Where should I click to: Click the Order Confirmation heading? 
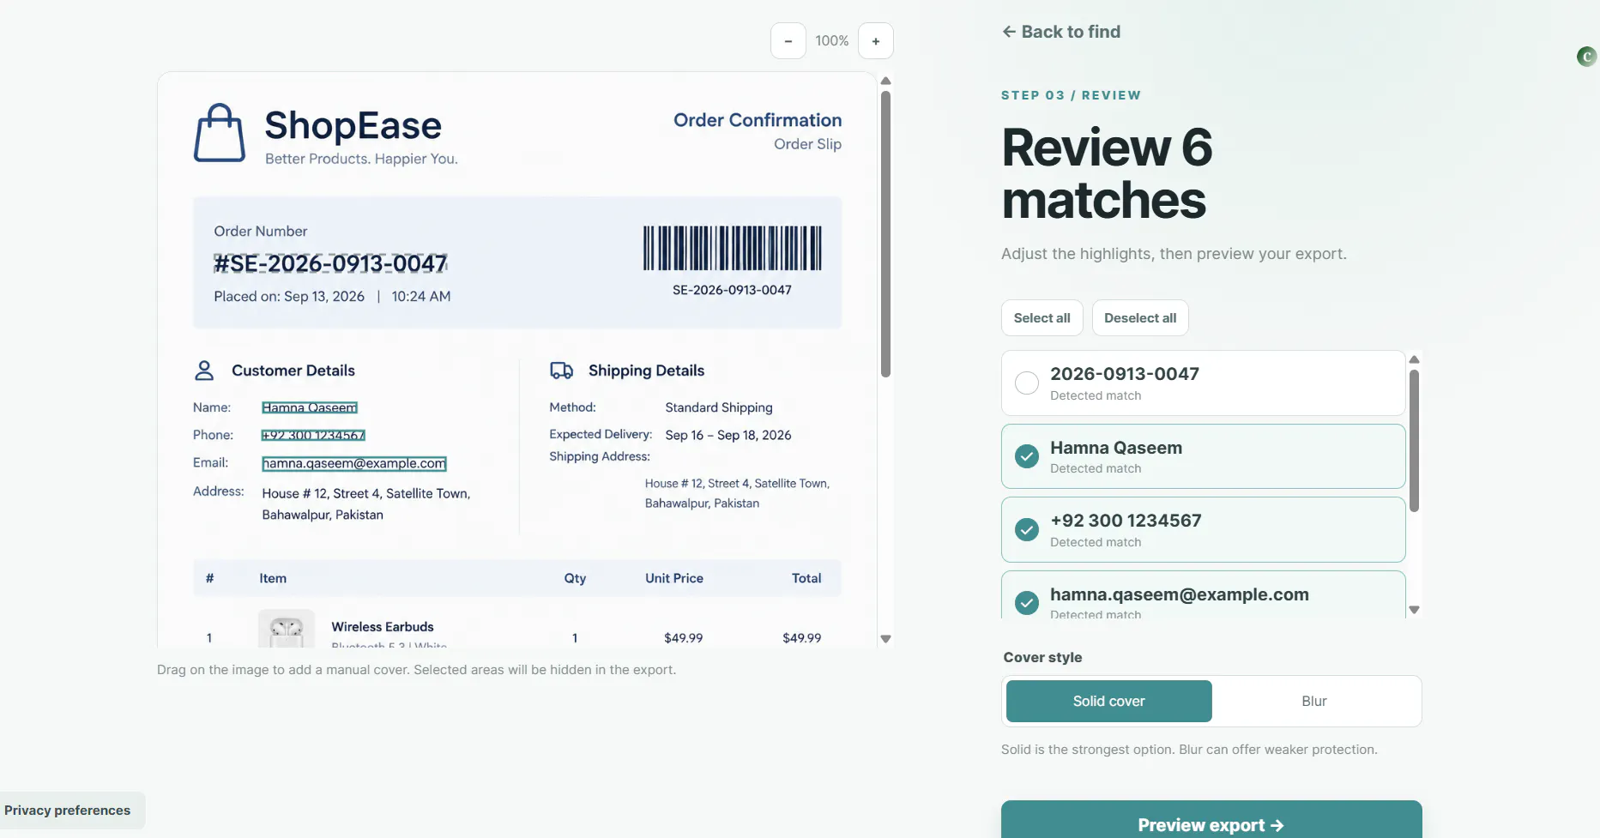tap(758, 120)
